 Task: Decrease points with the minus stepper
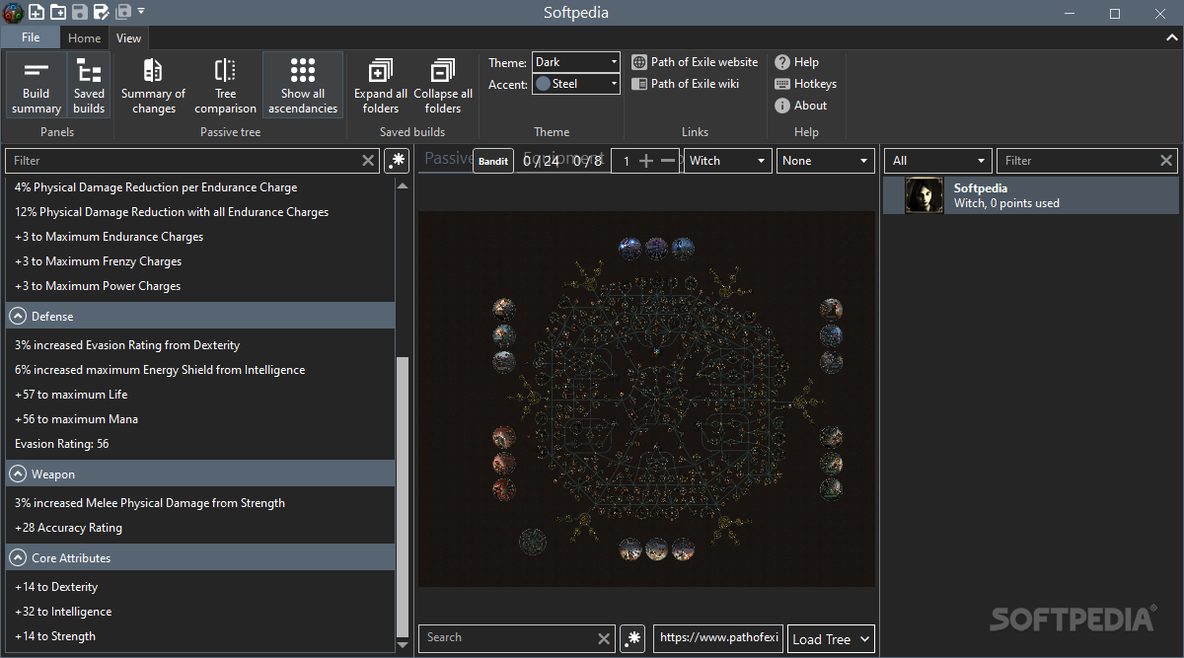pos(668,161)
